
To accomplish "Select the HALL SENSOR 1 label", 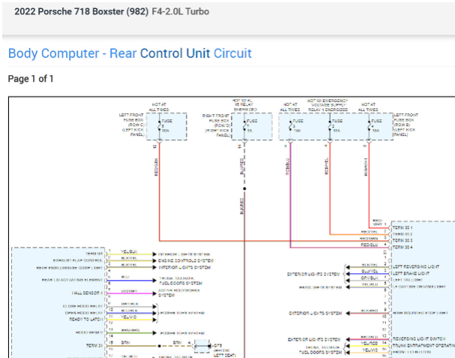I will [x=88, y=293].
